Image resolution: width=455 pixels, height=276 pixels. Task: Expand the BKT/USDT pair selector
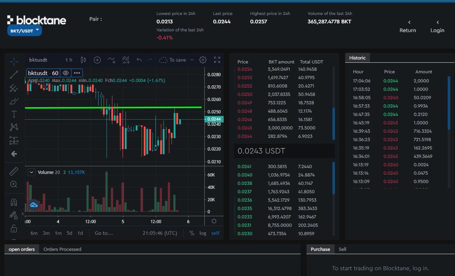click(24, 31)
